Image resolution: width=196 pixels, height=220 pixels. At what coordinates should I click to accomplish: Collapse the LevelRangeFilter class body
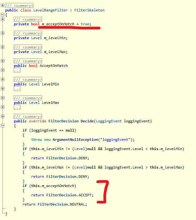(3, 15)
